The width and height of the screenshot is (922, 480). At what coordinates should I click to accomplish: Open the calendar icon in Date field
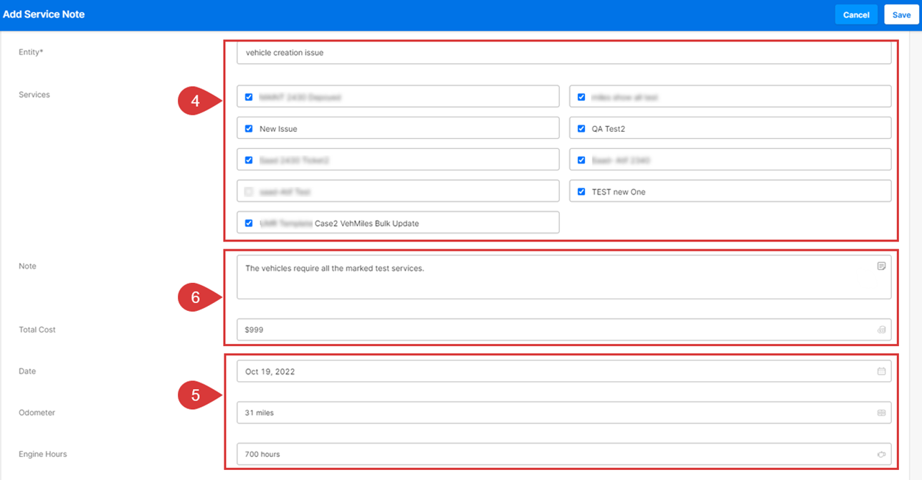tap(881, 371)
